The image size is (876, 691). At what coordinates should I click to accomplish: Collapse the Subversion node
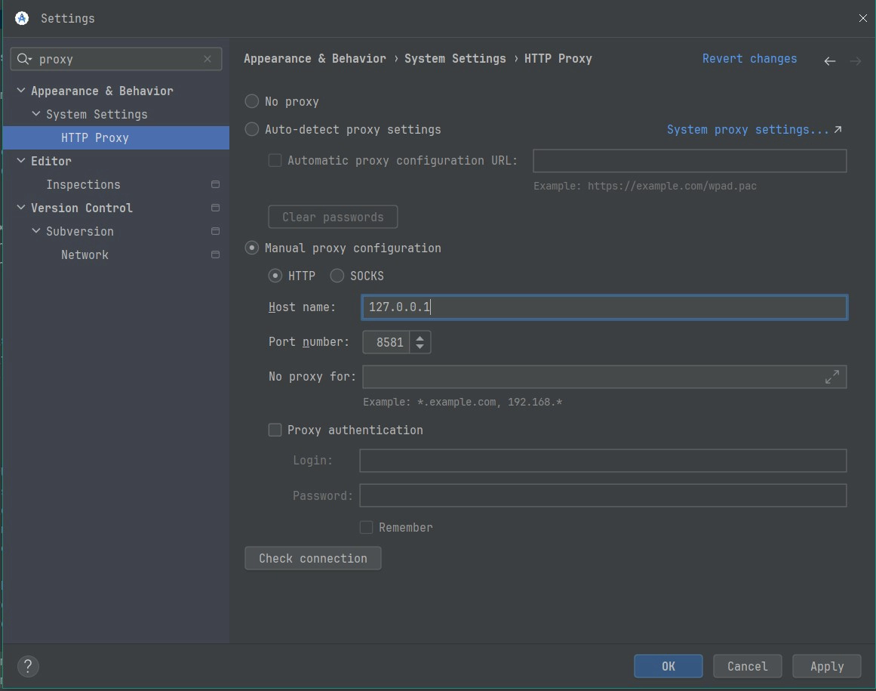click(x=35, y=231)
